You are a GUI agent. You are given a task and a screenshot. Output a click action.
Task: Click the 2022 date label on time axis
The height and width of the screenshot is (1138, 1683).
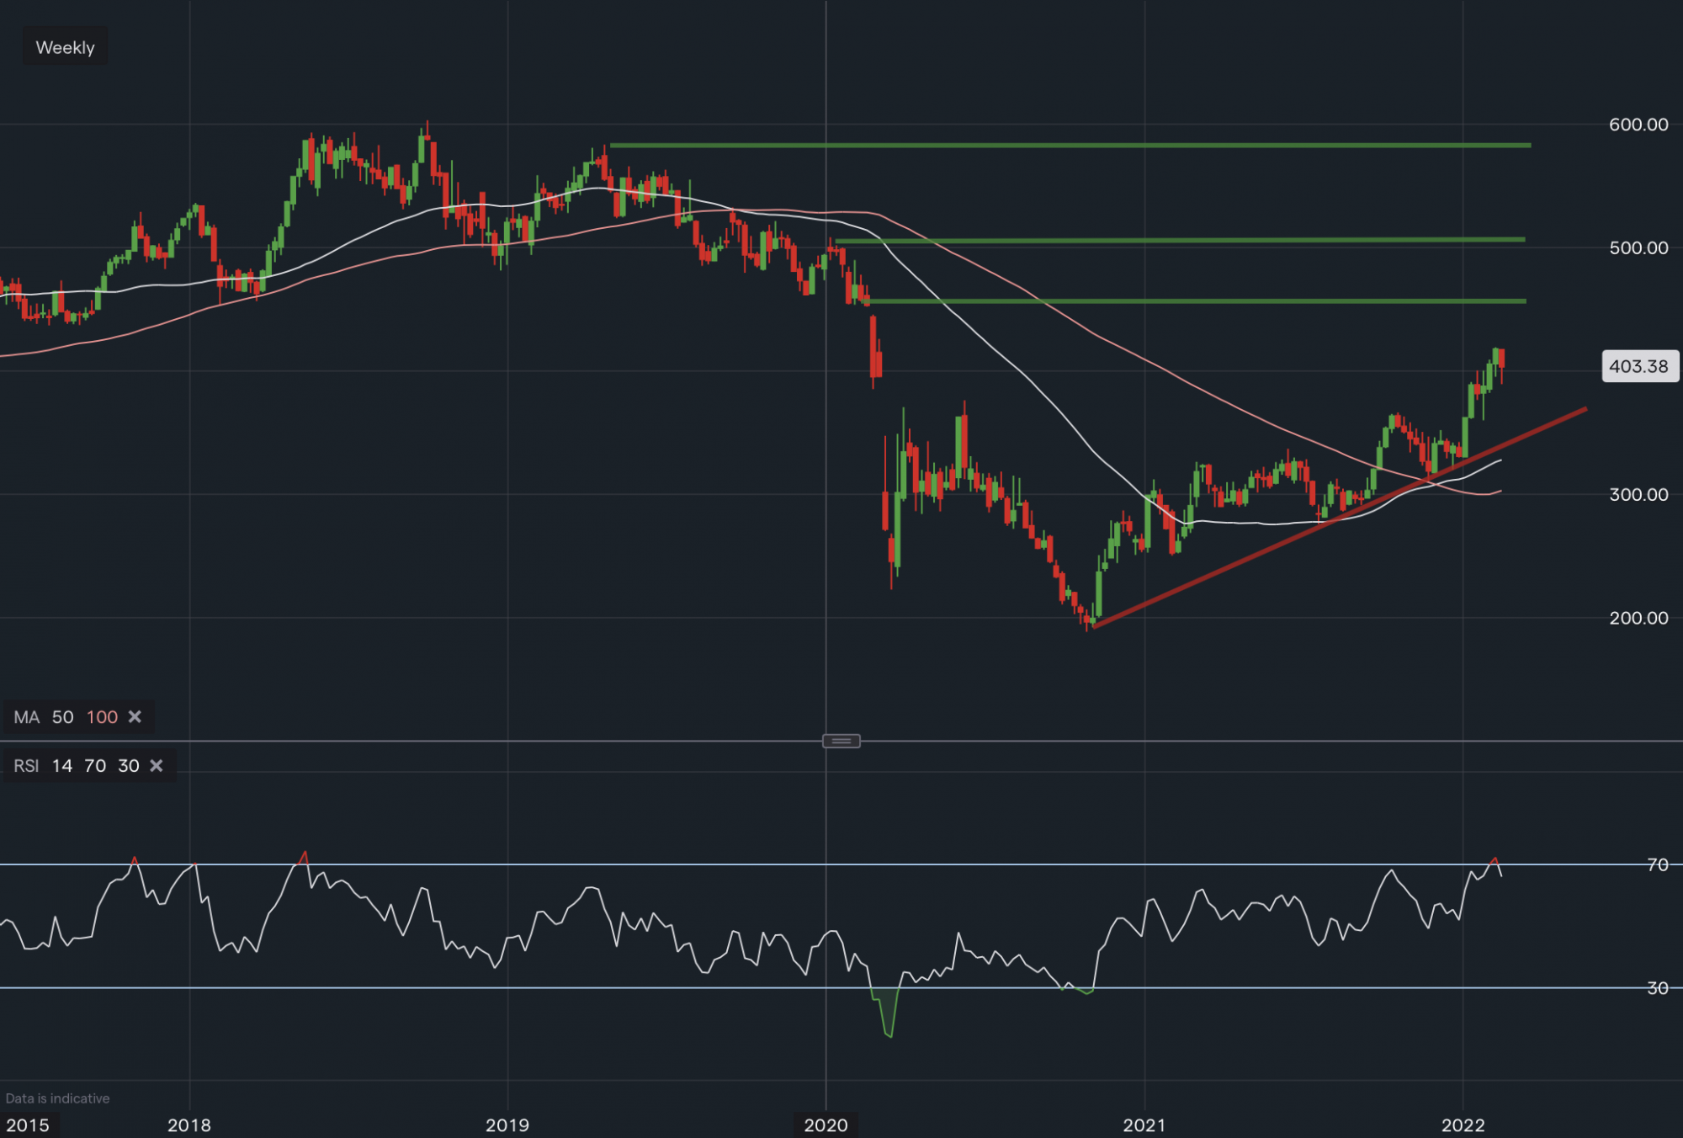(1463, 1125)
